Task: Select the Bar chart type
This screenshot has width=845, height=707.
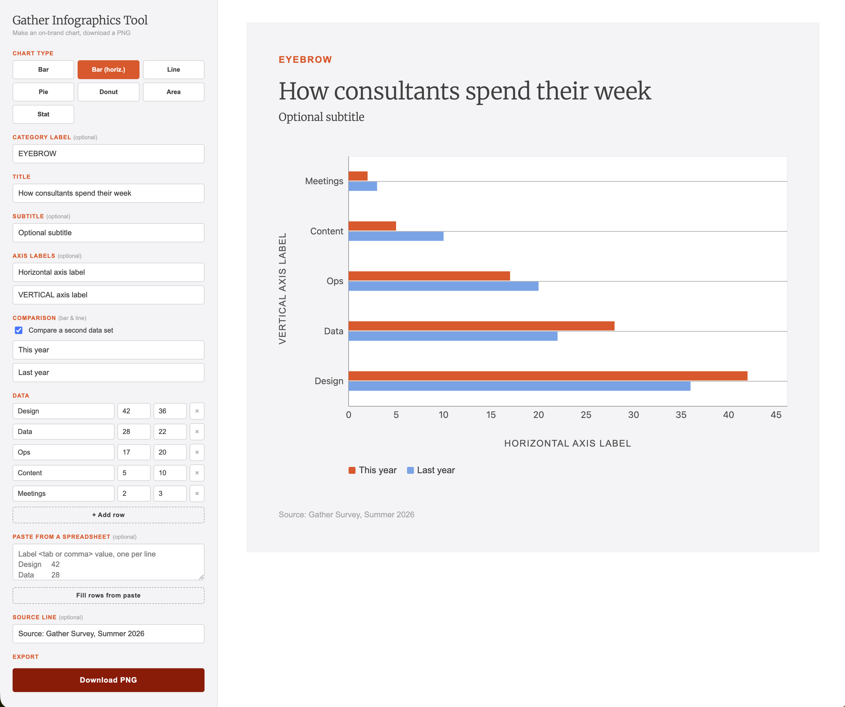Action: pos(43,70)
